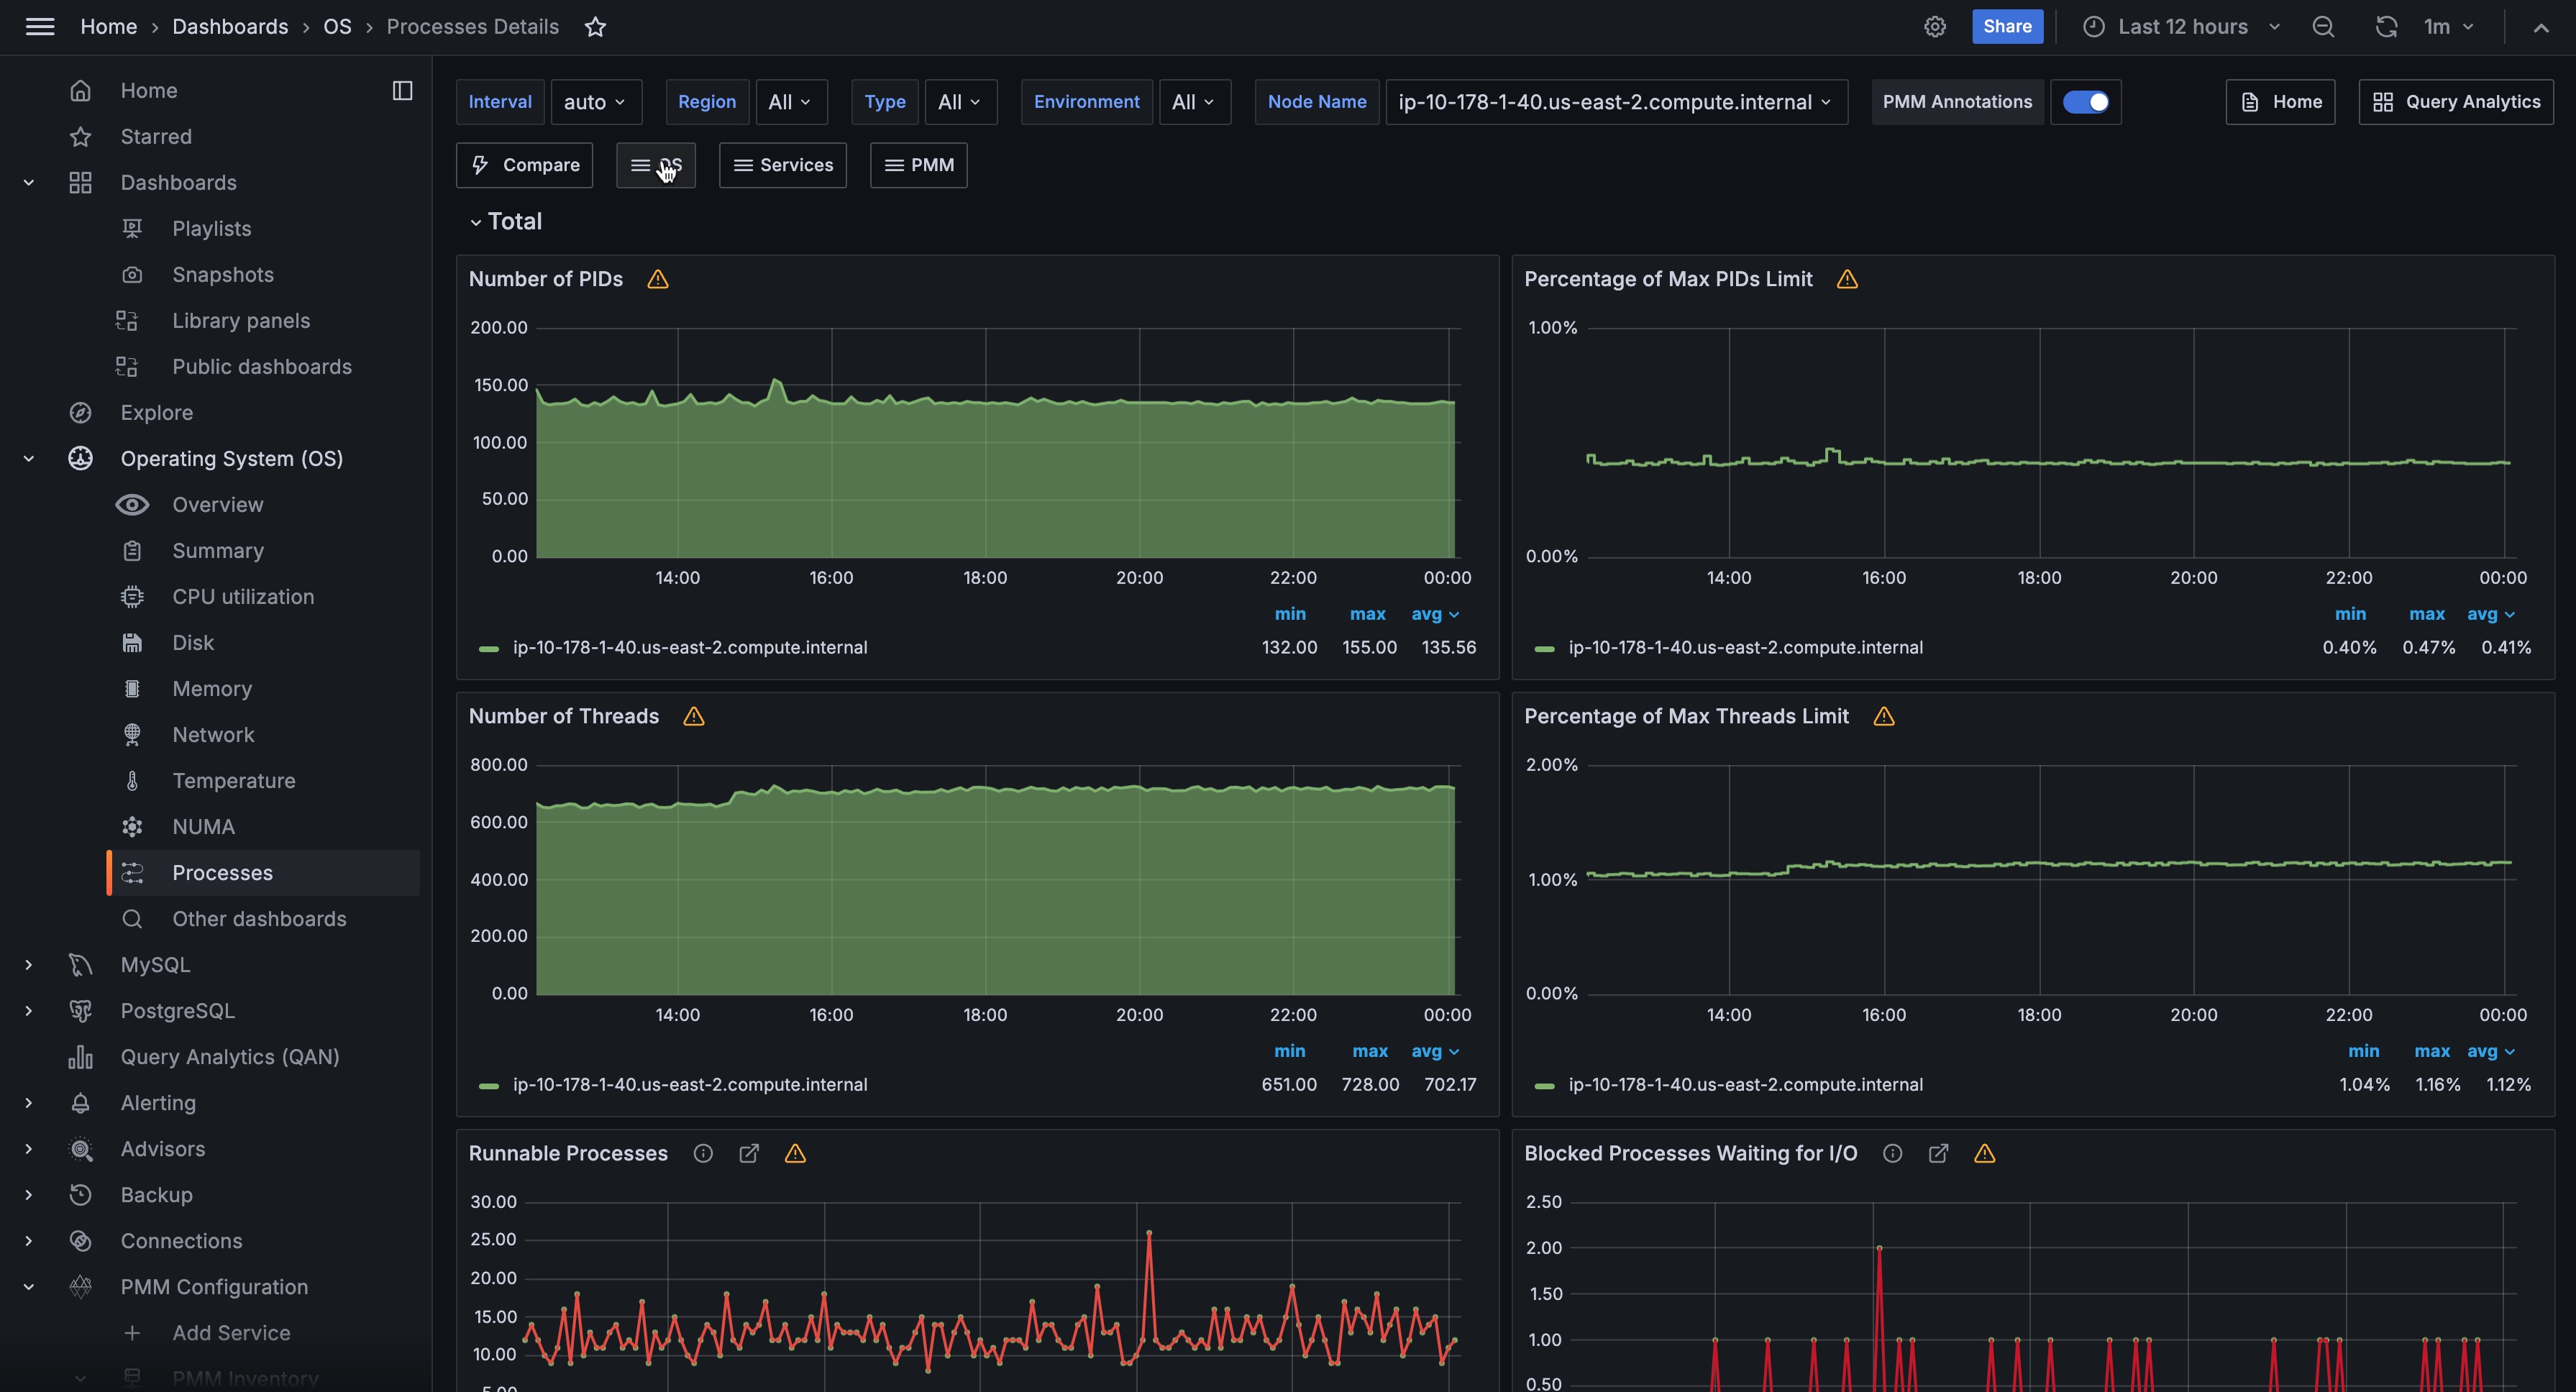
Task: Click warning icon on Number of PIDs
Action: pyautogui.click(x=657, y=279)
